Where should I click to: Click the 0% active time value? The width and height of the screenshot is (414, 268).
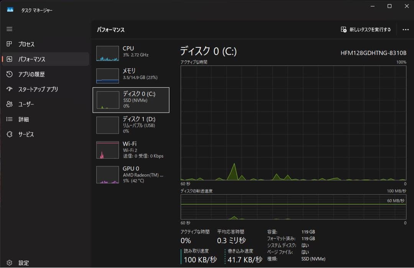186,240
